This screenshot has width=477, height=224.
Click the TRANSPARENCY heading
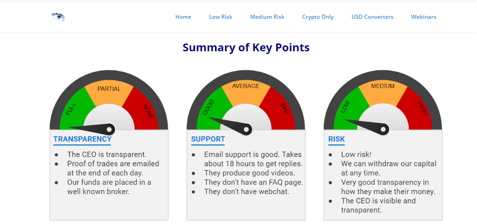tap(82, 139)
